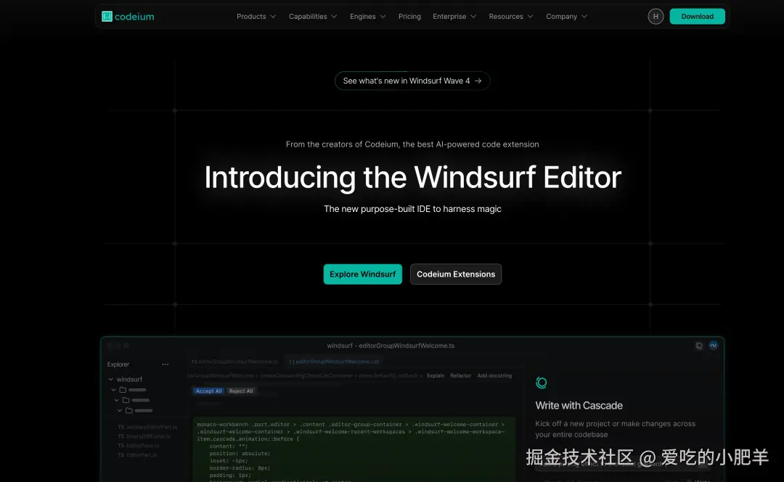Click the Download button
Image resolution: width=784 pixels, height=482 pixels.
pyautogui.click(x=697, y=17)
